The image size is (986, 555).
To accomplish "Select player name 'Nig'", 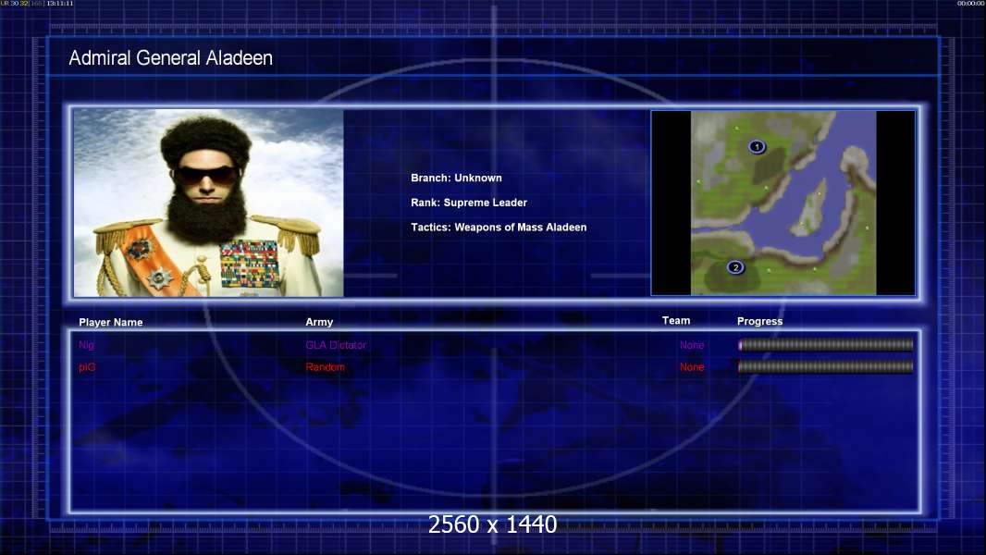I will 86,345.
